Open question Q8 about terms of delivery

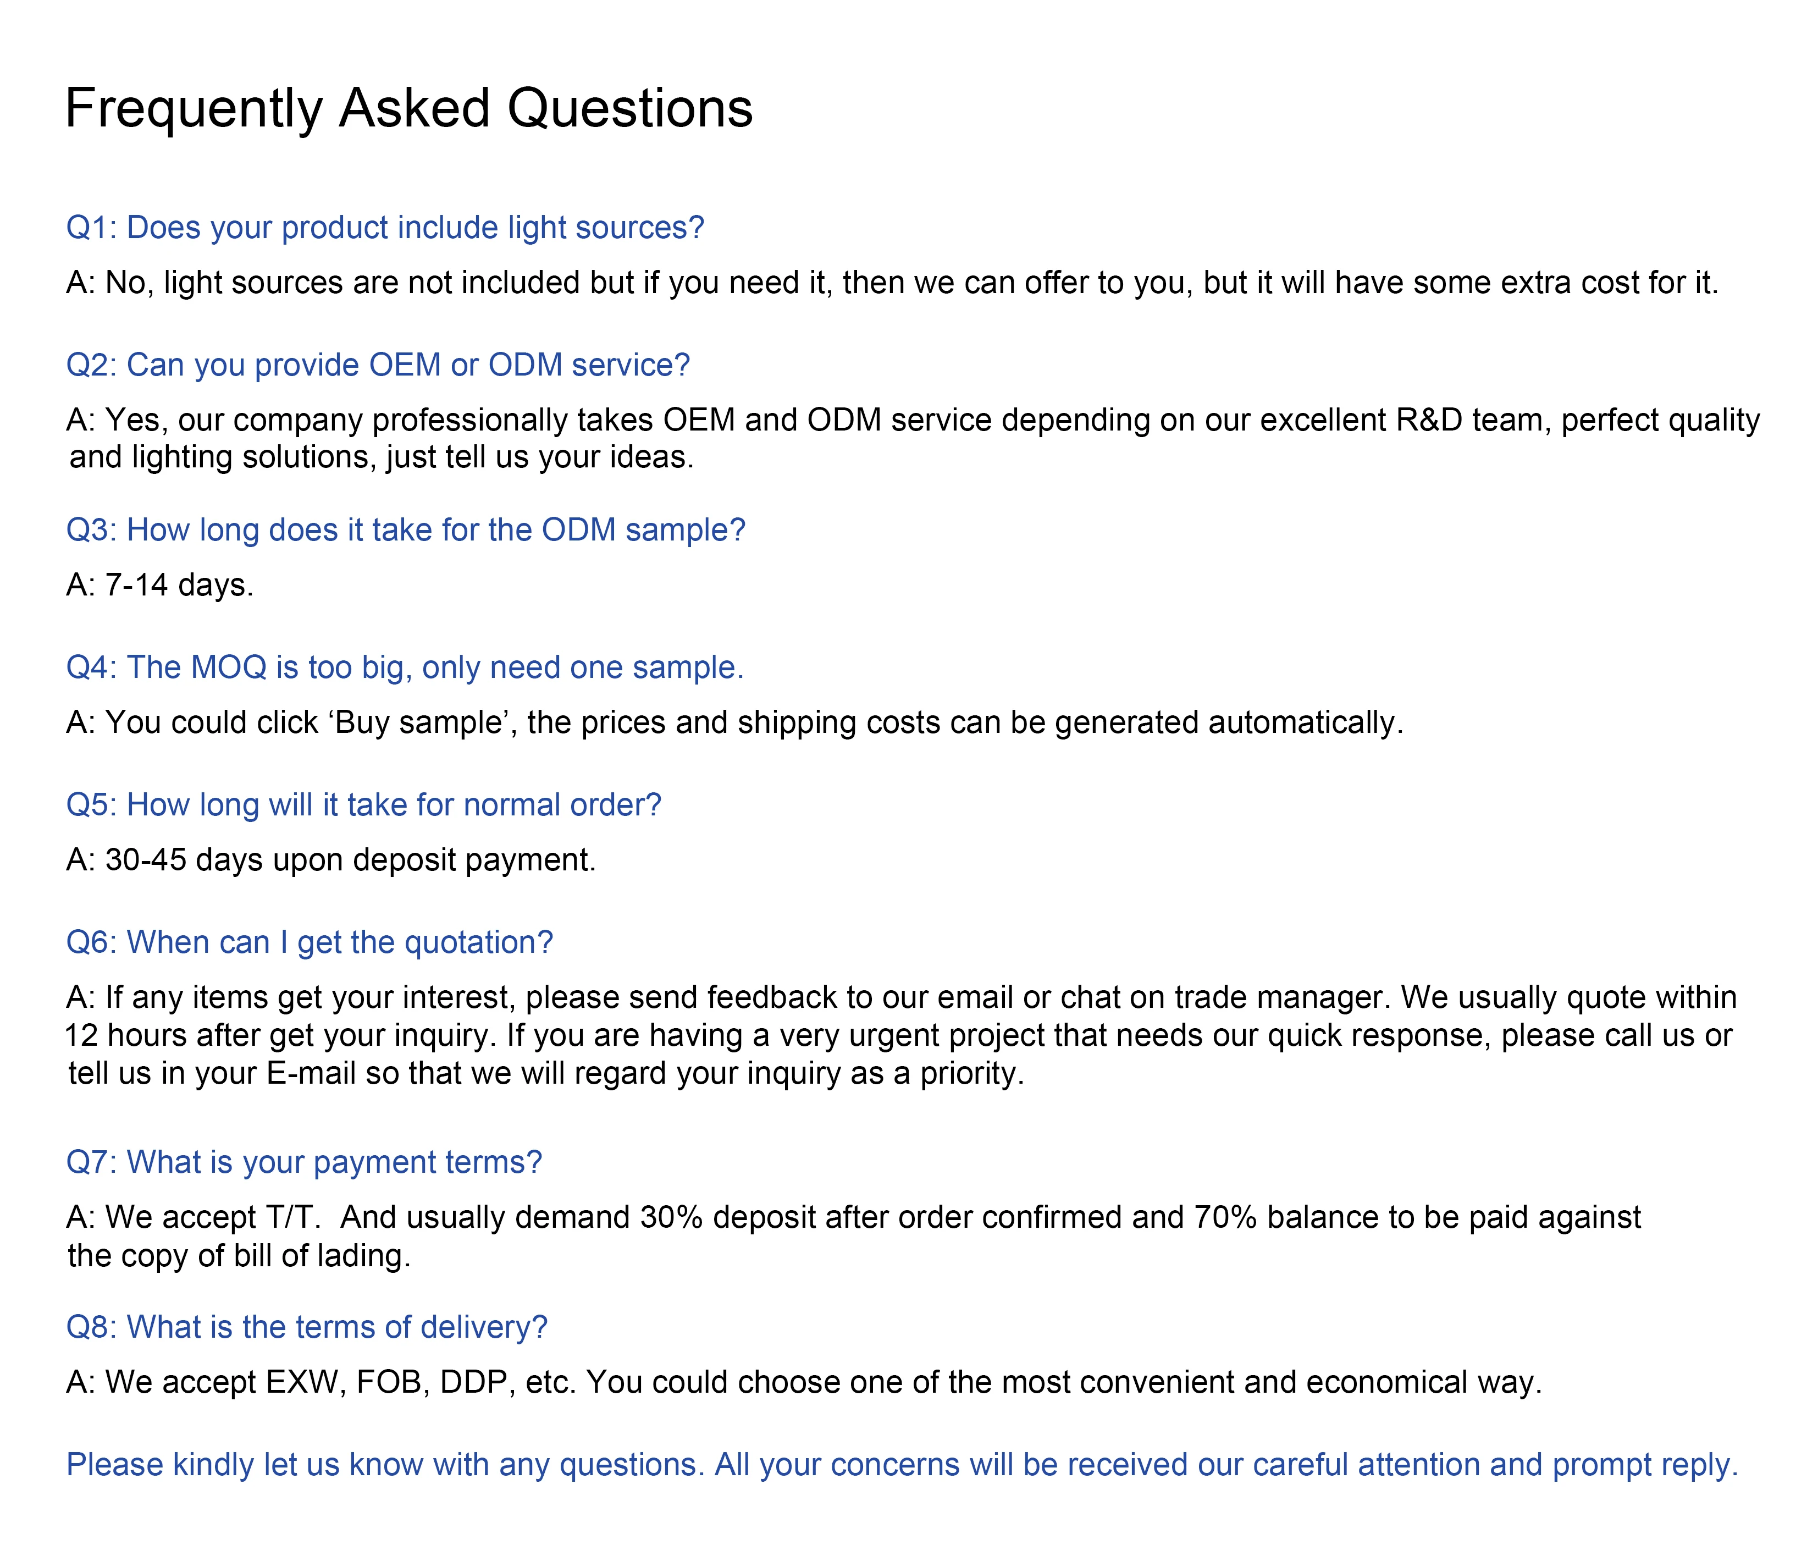[307, 1327]
